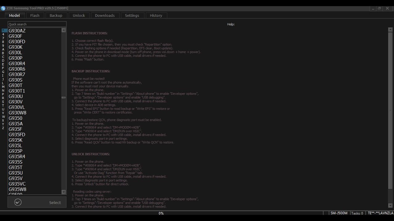Image resolution: width=394 pixels, height=221 pixels.
Task: Close the Z3X Samsung Tool window
Action: click(387, 8)
